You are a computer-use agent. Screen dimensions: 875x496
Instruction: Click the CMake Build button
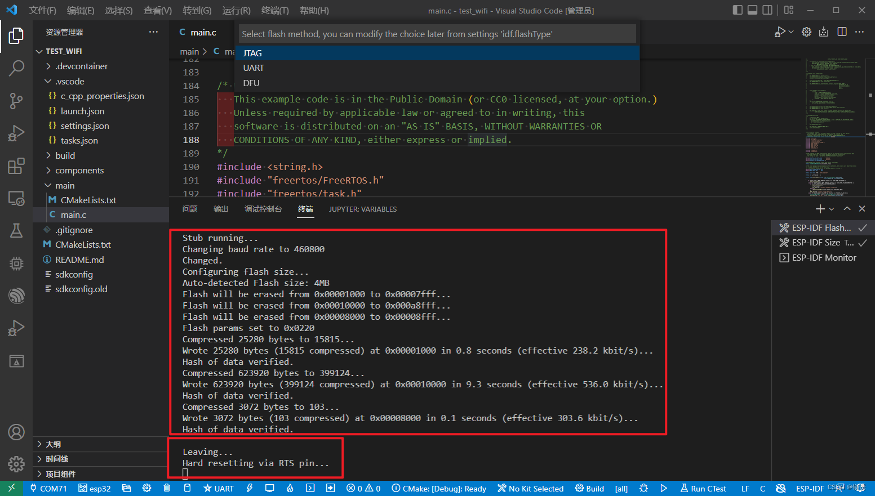[589, 488]
